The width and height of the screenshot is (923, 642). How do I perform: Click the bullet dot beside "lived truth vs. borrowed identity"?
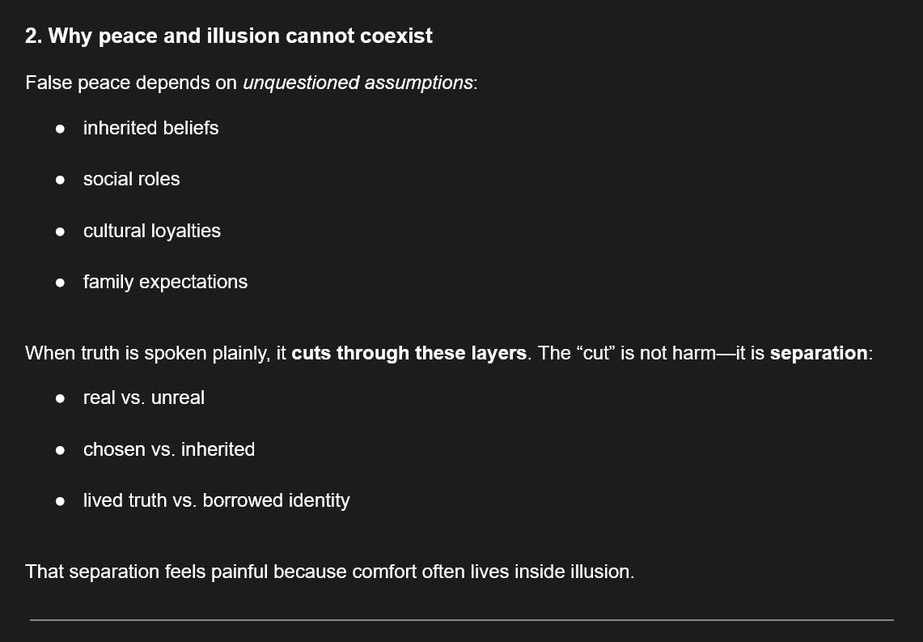click(60, 501)
